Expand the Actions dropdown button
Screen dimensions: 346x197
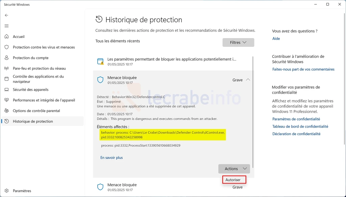[234, 169]
